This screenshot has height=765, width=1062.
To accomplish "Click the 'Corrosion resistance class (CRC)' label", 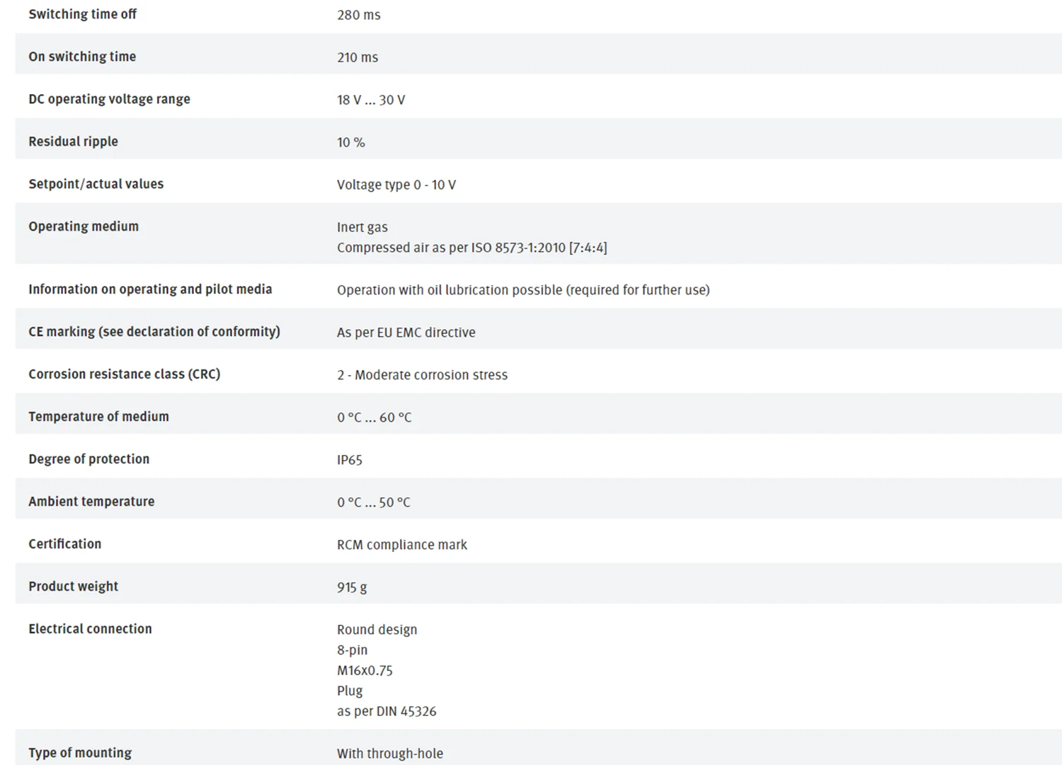I will pyautogui.click(x=124, y=374).
